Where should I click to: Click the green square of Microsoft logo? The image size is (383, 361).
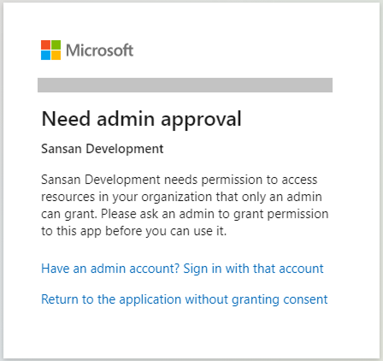[x=56, y=45]
